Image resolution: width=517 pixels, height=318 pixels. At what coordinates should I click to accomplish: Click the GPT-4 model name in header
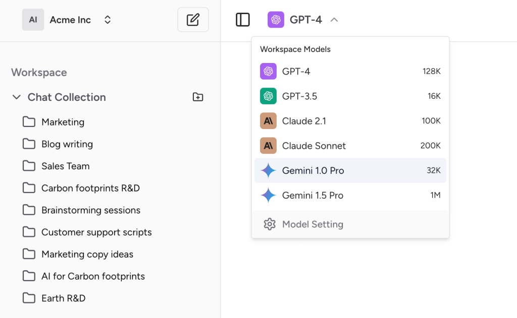305,20
